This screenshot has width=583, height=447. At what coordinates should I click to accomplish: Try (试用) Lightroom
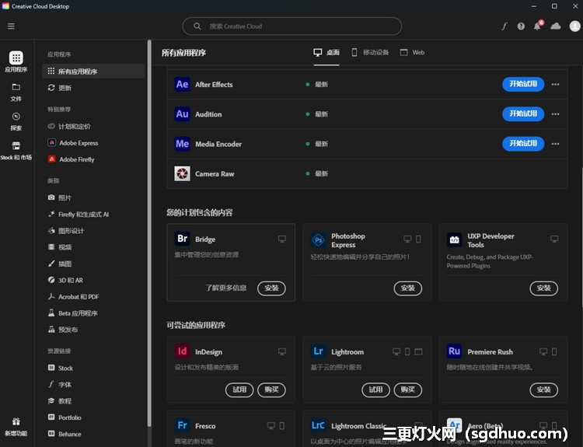click(375, 389)
